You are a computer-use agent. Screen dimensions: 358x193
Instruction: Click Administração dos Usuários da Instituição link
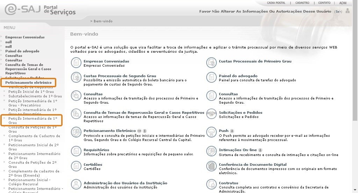coord(126,183)
